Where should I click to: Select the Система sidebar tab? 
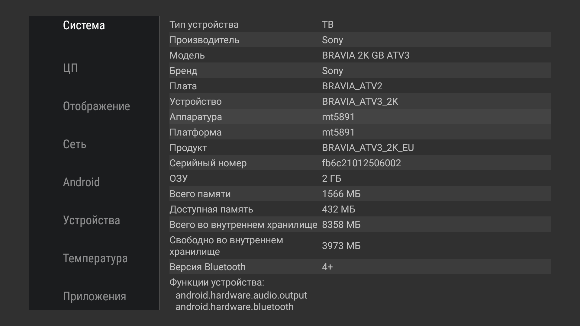84,25
